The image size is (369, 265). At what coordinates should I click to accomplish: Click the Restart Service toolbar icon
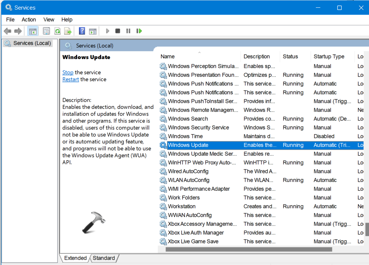[139, 31]
